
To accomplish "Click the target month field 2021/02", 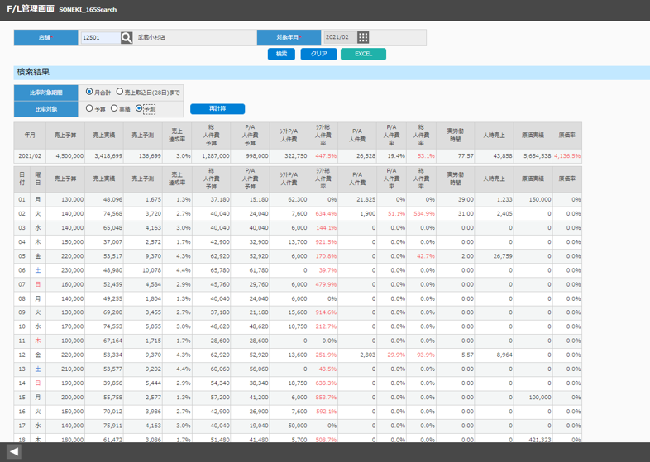I will pyautogui.click(x=340, y=37).
